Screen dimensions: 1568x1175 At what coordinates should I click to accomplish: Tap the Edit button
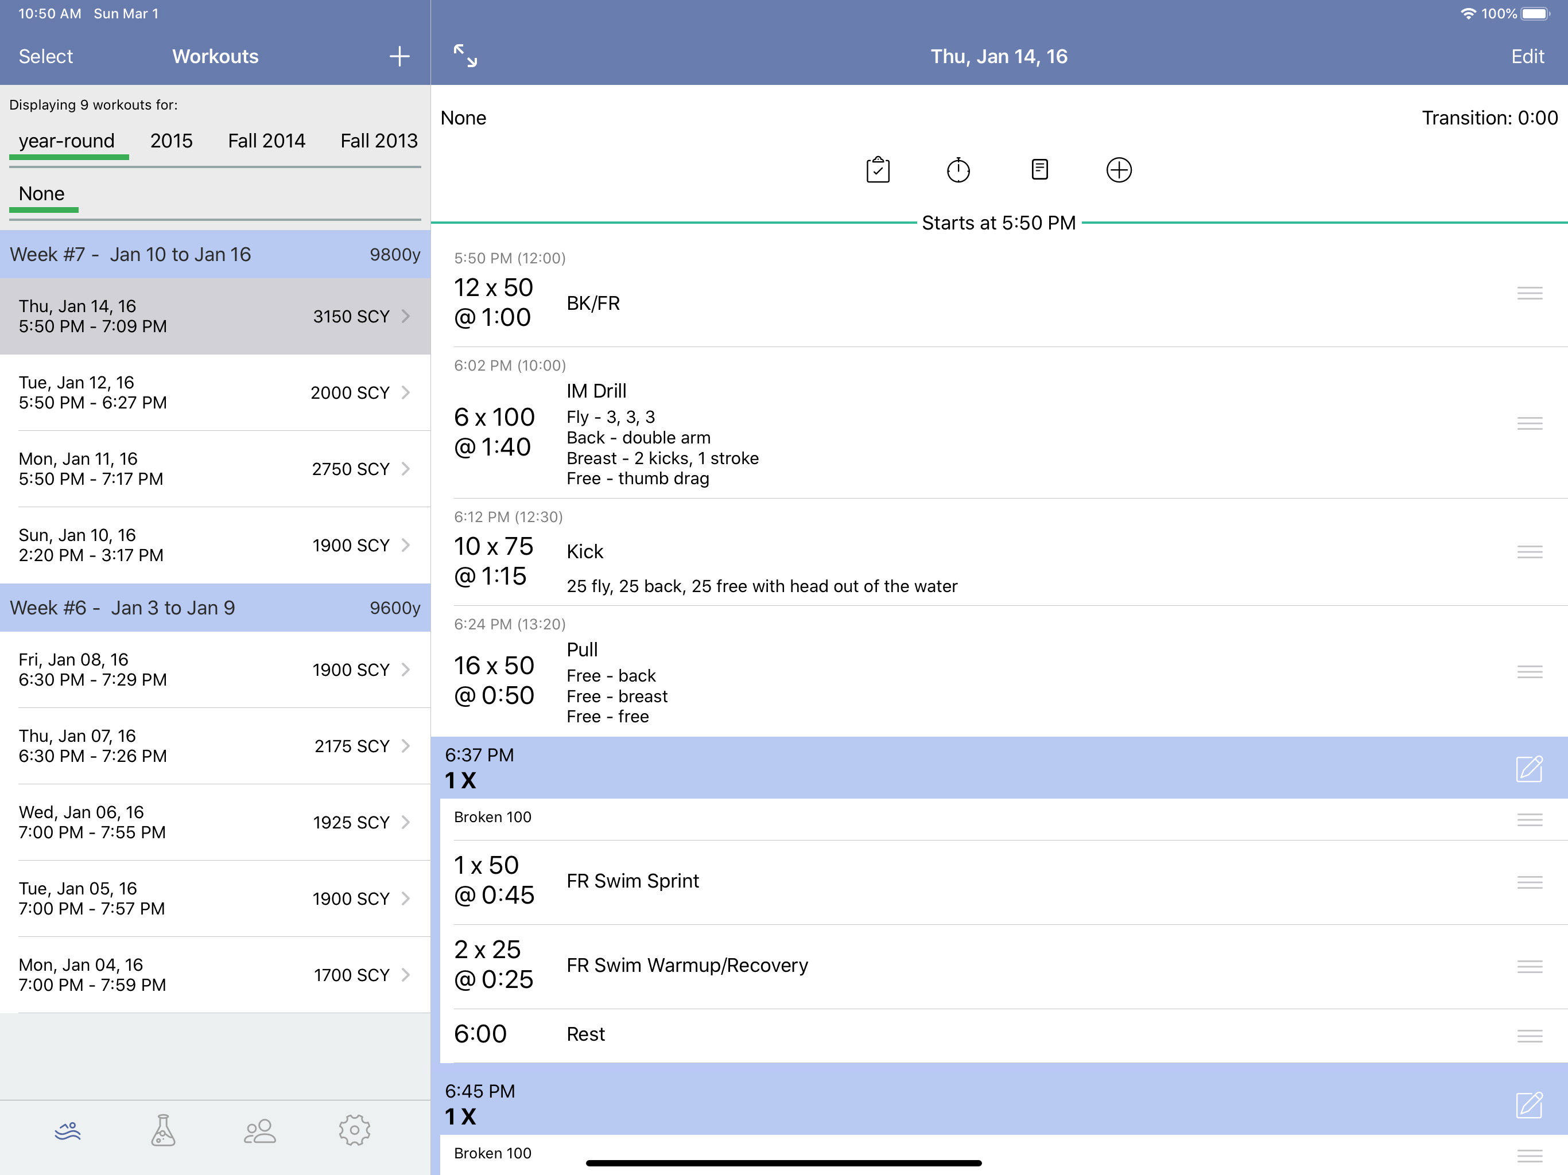[1527, 57]
